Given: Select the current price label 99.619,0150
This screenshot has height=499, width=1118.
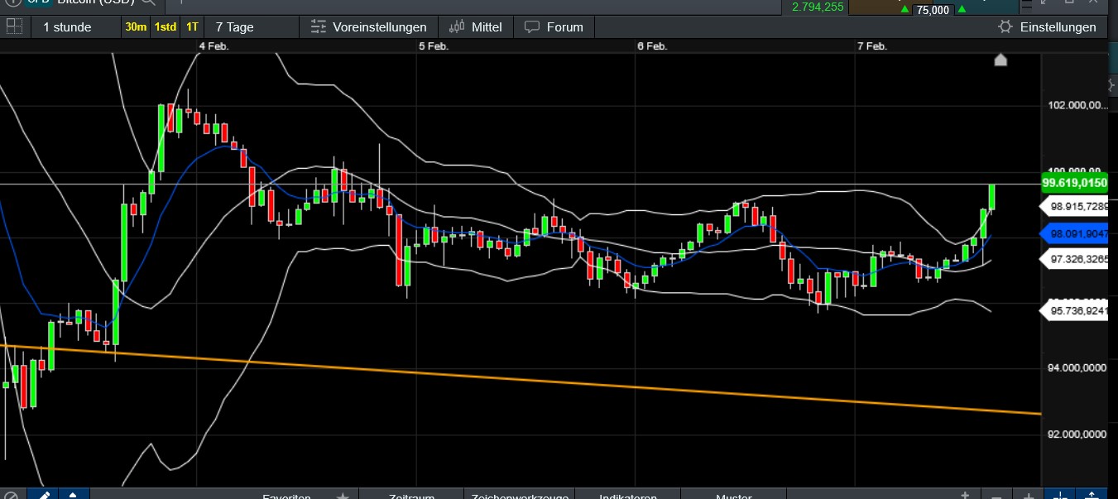Looking at the screenshot, I should [x=1074, y=183].
